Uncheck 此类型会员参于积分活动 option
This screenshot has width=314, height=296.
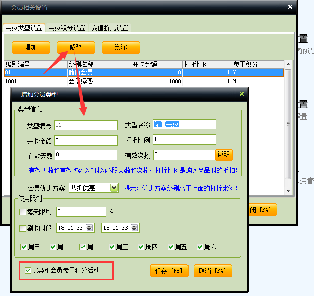pyautogui.click(x=28, y=270)
